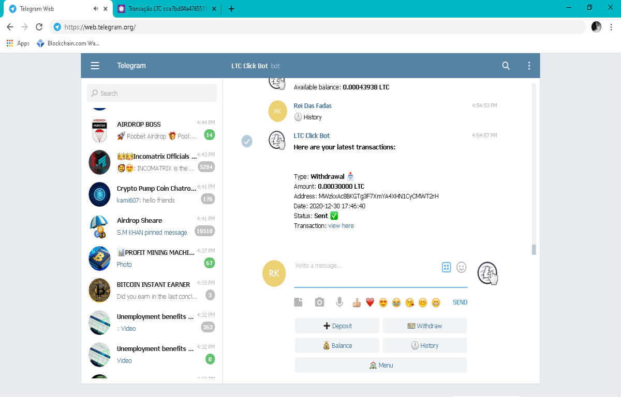Click the browser forward arrow
The width and height of the screenshot is (621, 397).
tap(24, 27)
